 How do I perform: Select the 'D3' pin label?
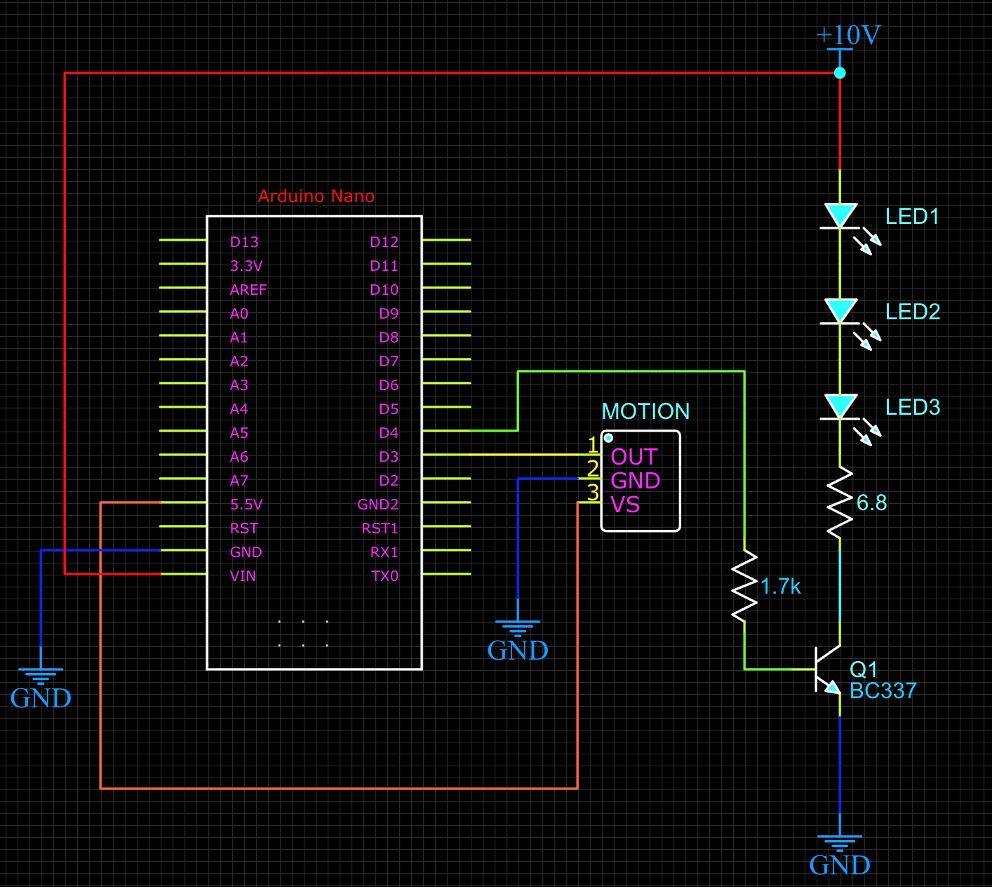[389, 457]
